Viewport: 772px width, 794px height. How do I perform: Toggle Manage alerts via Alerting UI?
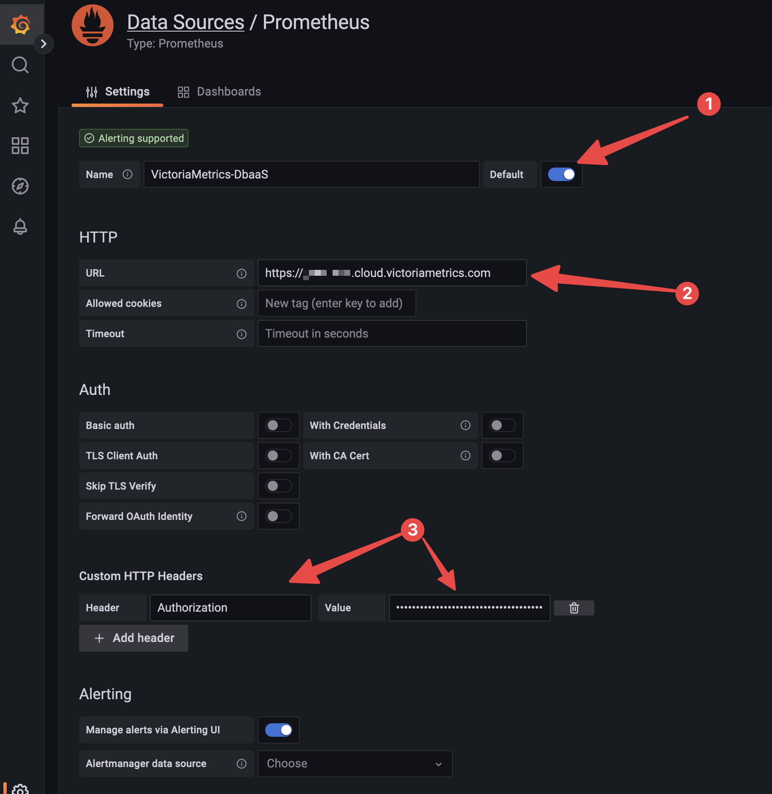[x=279, y=730]
